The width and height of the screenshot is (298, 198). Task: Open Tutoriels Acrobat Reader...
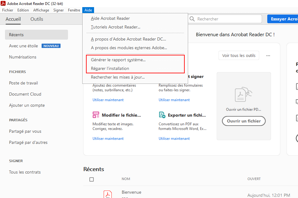pyautogui.click(x=115, y=27)
